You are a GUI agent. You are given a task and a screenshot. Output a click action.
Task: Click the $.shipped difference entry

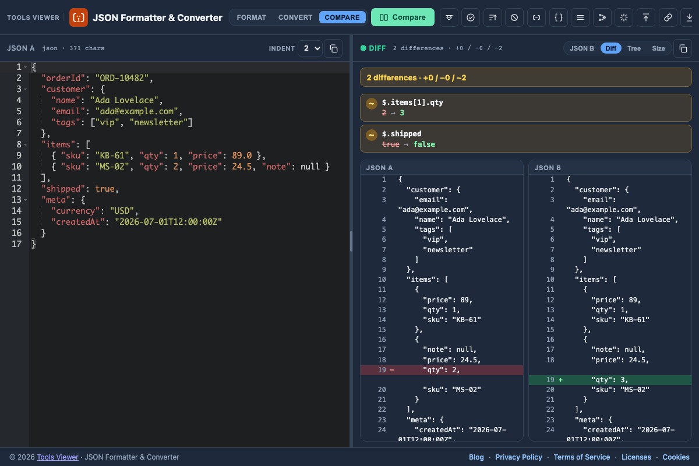click(526, 139)
